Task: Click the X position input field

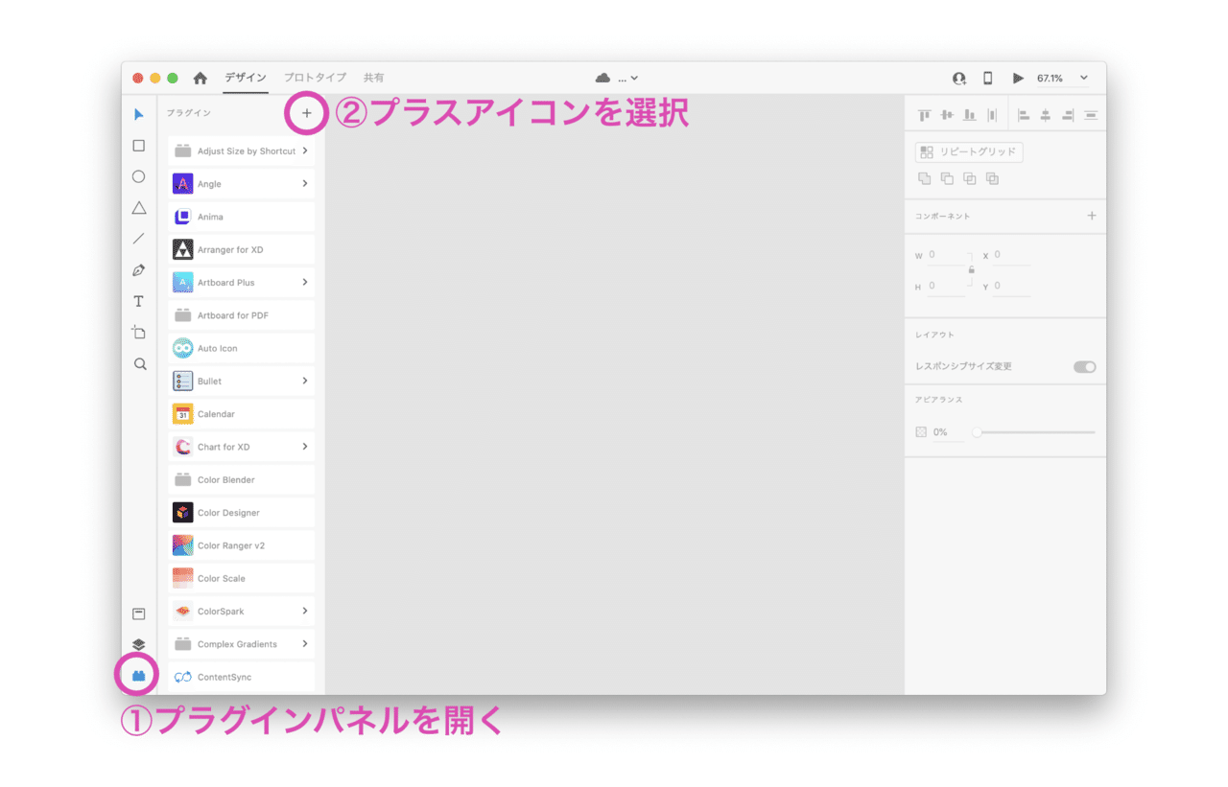Action: pos(1012,255)
